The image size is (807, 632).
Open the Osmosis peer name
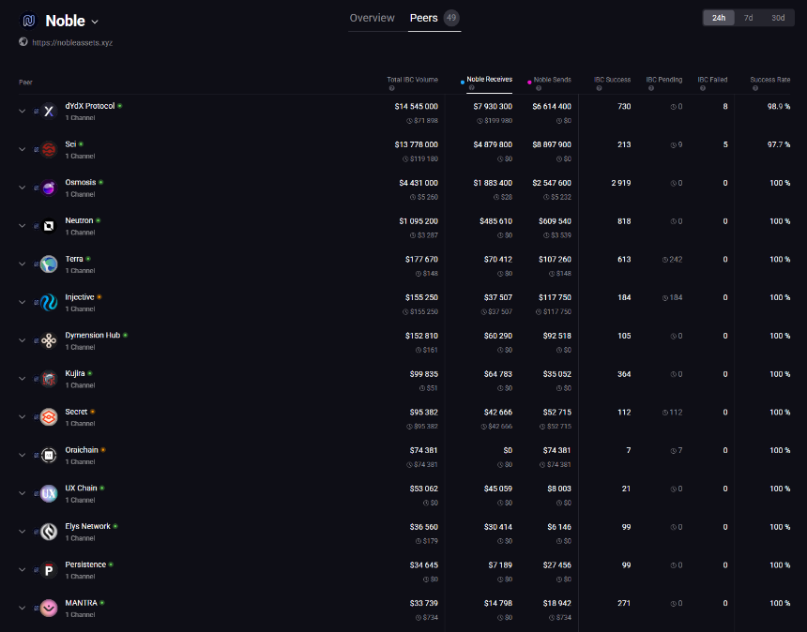(81, 183)
